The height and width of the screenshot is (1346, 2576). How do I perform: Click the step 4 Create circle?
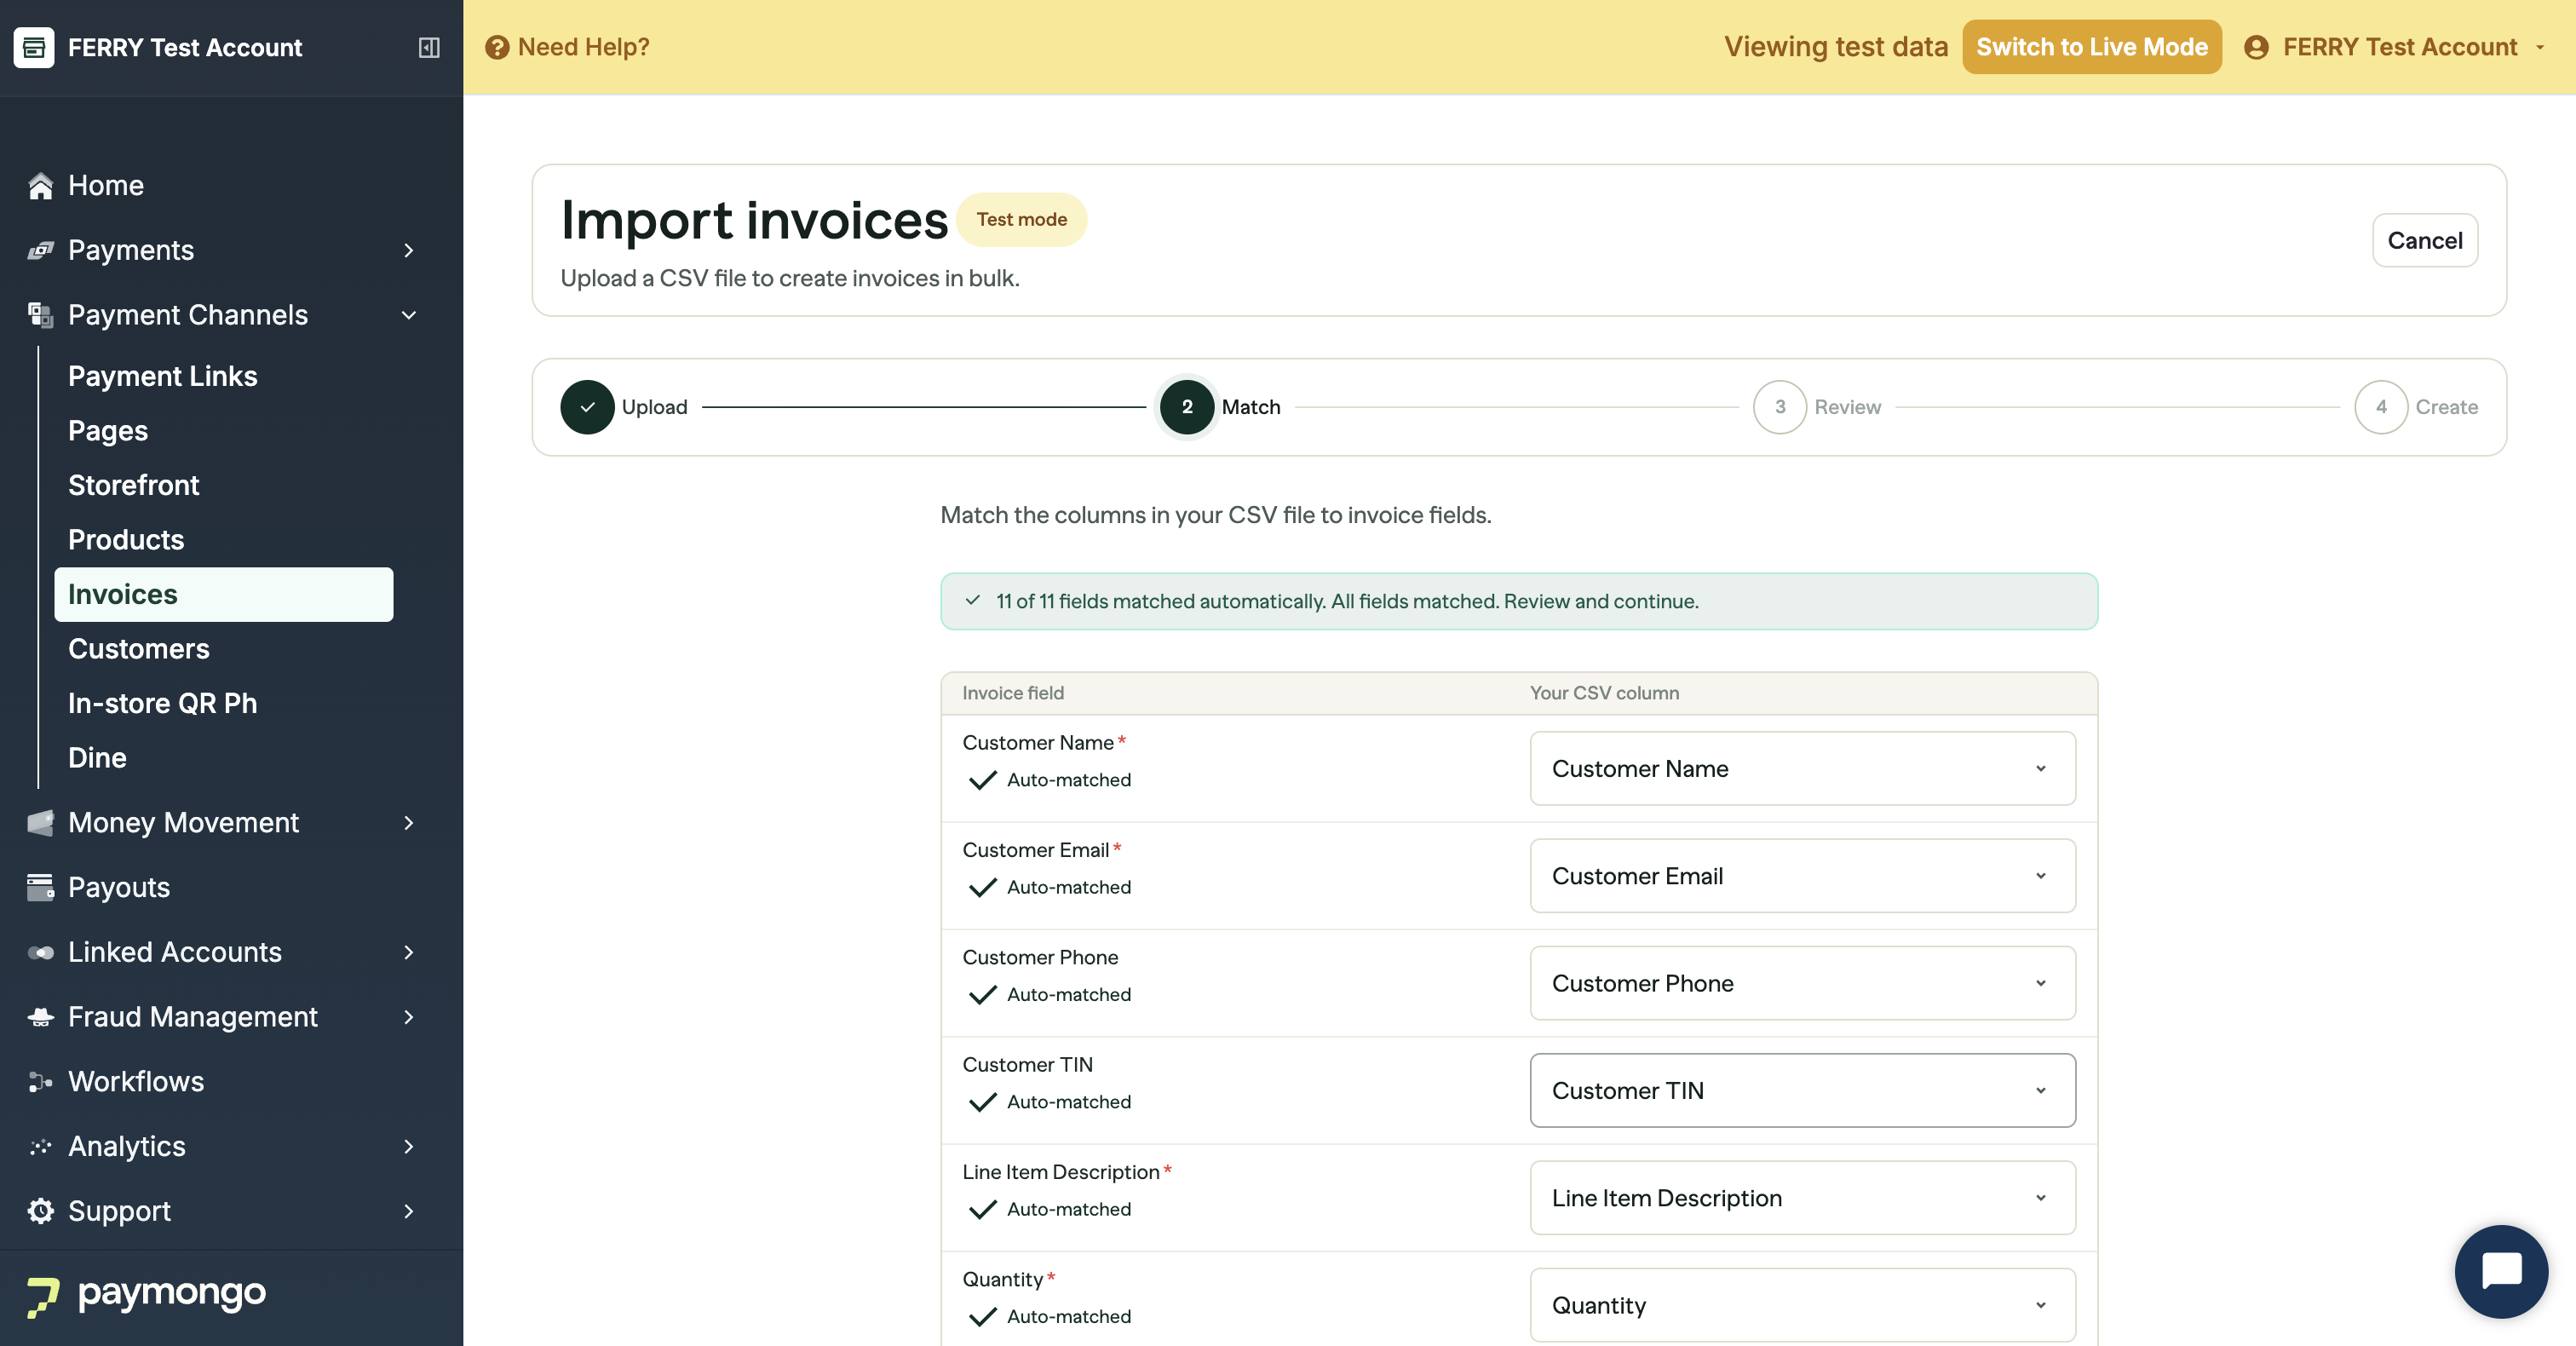[2381, 407]
